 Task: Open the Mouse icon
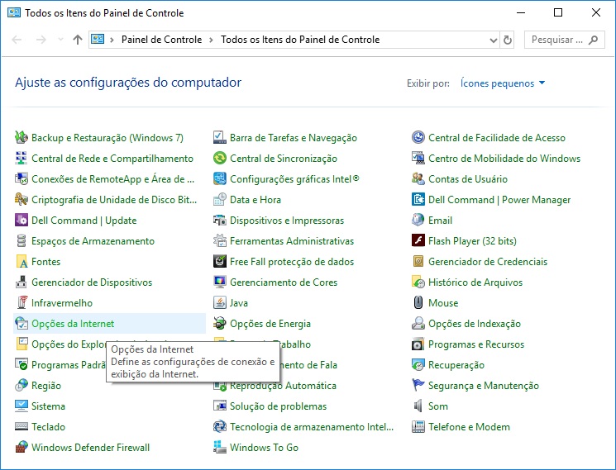click(418, 303)
